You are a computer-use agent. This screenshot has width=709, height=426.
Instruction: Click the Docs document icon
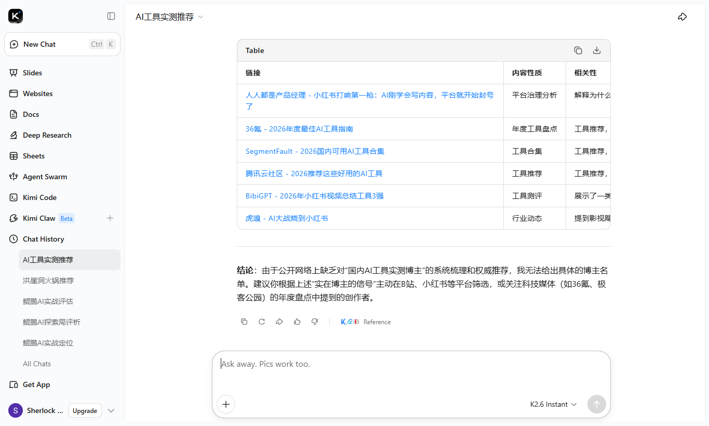click(x=14, y=114)
